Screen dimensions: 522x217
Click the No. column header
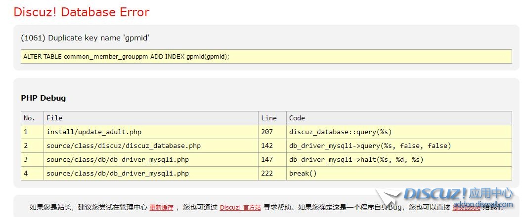30,118
